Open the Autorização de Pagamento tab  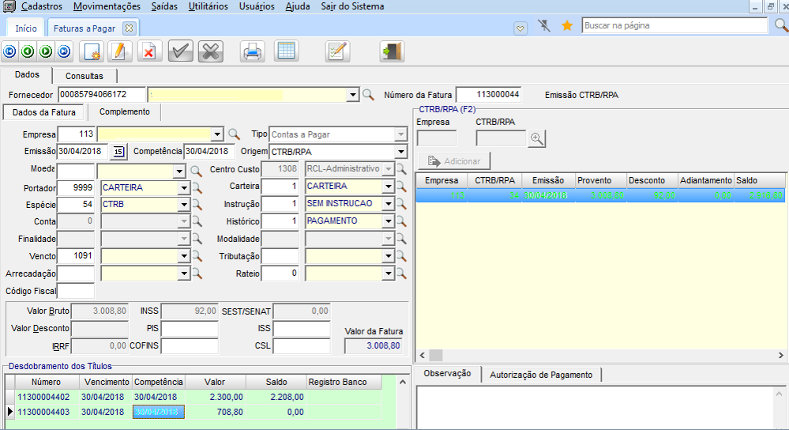[541, 374]
